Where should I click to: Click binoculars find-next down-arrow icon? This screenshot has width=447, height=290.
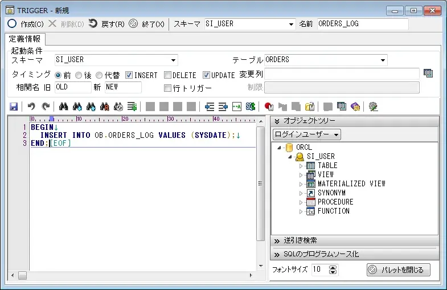(x=77, y=107)
